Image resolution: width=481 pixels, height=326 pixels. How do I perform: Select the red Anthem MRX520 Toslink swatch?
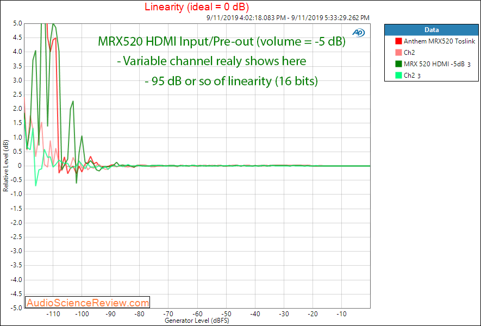coord(398,41)
